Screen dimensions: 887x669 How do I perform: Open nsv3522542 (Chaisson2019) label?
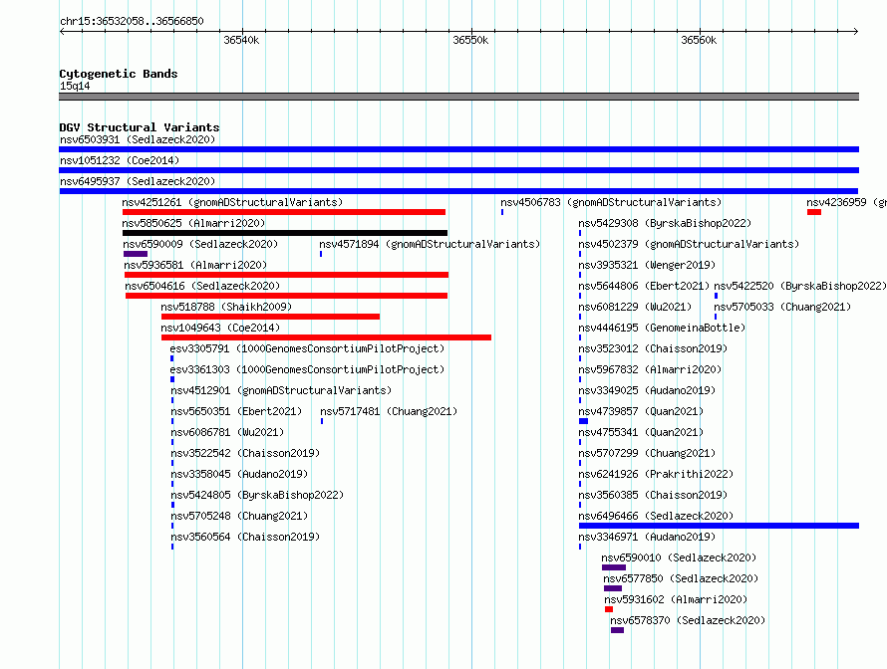(245, 453)
